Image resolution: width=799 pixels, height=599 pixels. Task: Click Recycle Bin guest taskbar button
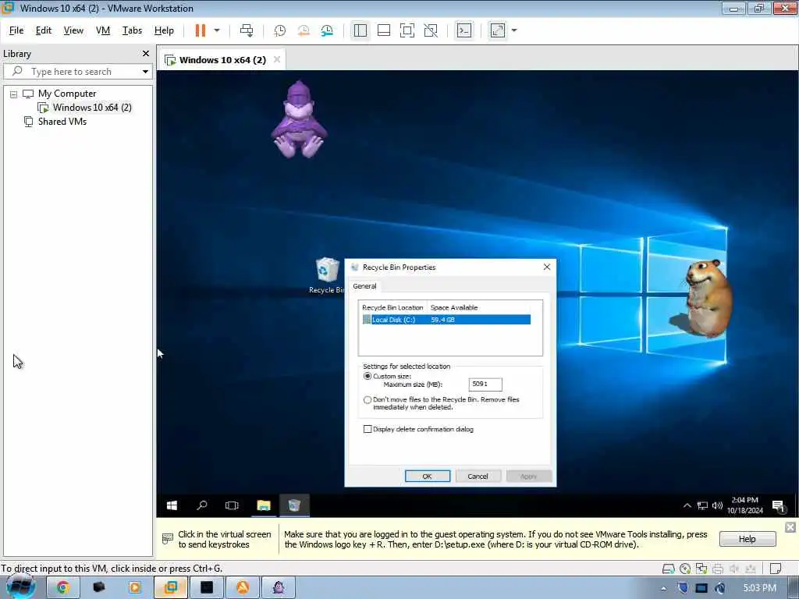pyautogui.click(x=294, y=505)
